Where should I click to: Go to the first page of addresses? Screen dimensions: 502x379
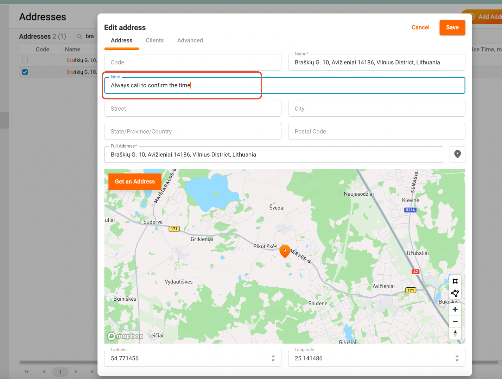(x=27, y=372)
